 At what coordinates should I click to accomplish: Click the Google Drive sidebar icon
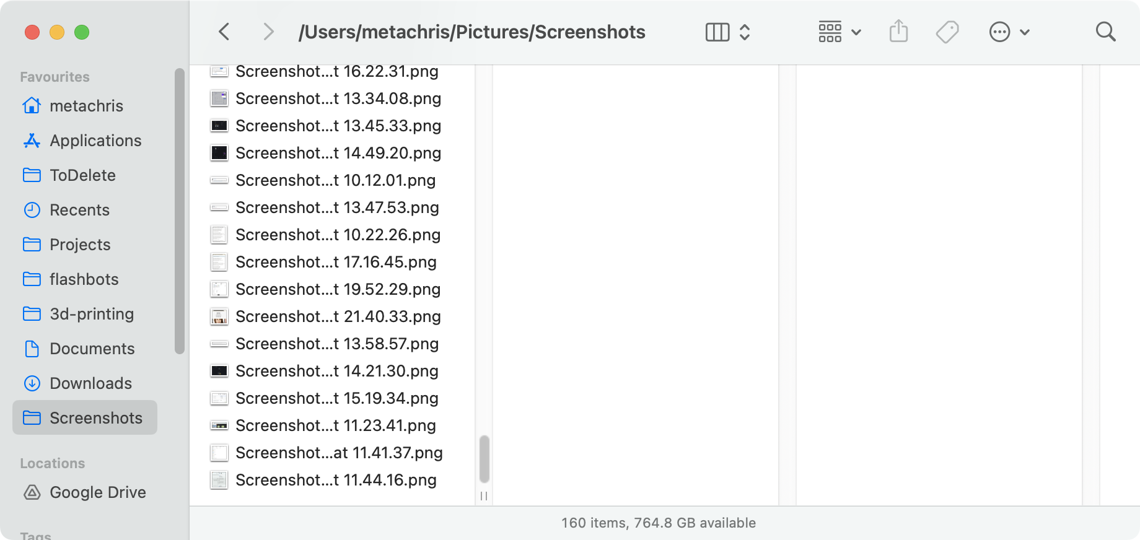pos(32,492)
